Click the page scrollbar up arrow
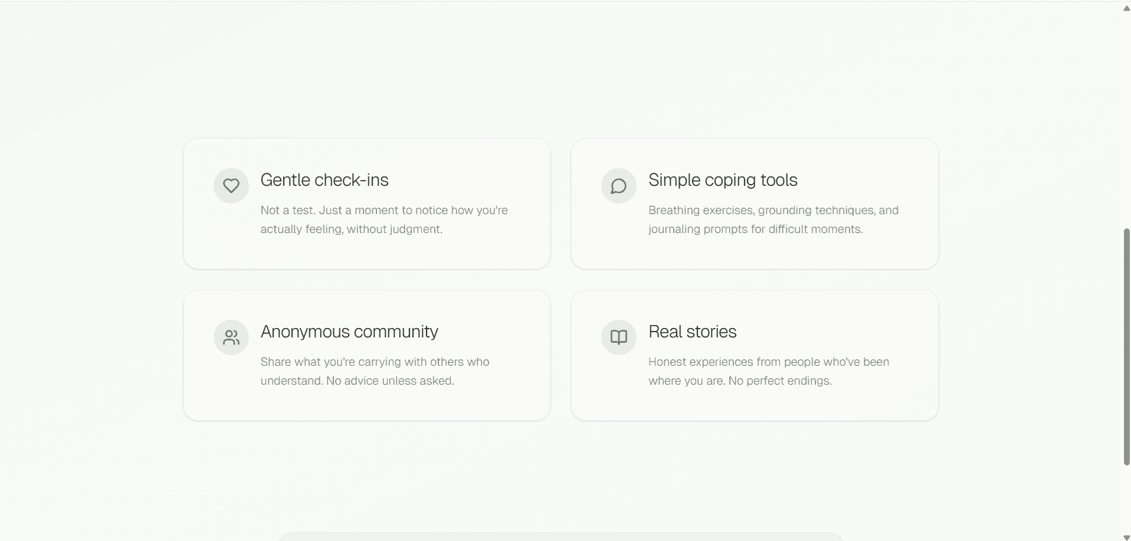The height and width of the screenshot is (541, 1131). pyautogui.click(x=1126, y=8)
